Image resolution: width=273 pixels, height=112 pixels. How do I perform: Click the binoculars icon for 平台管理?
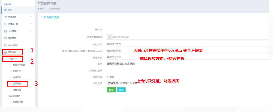[x=5, y=31]
